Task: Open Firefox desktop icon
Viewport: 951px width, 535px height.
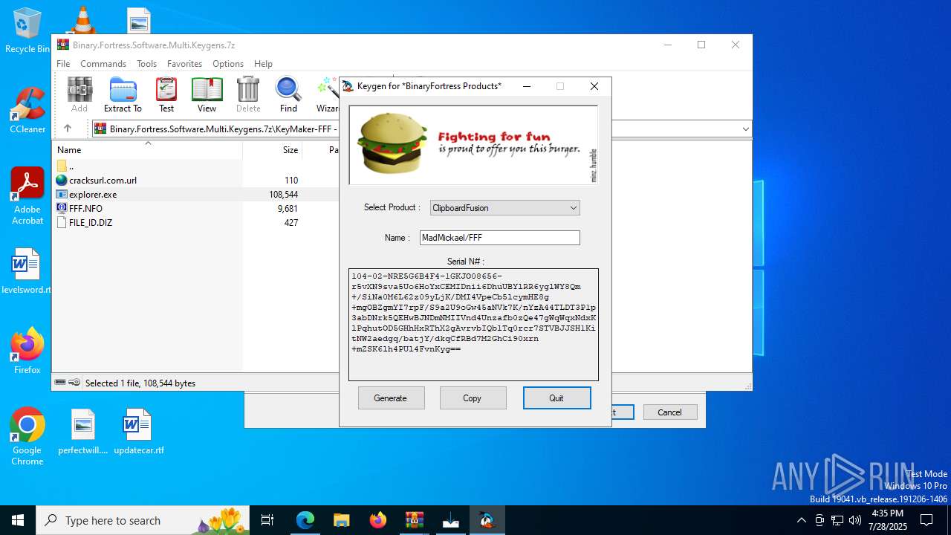Action: [x=27, y=351]
